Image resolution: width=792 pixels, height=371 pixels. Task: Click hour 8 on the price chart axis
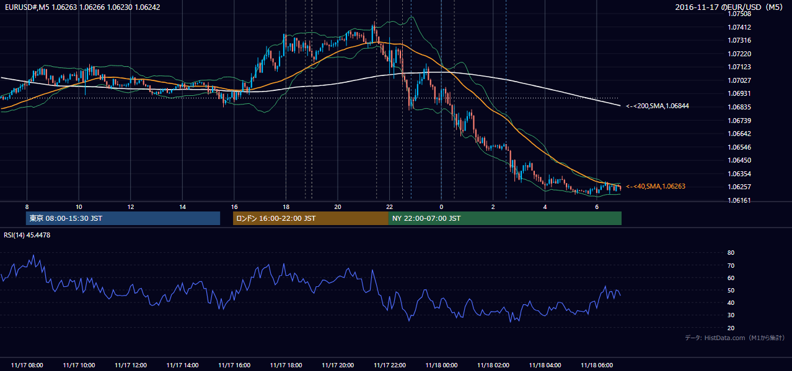click(27, 207)
